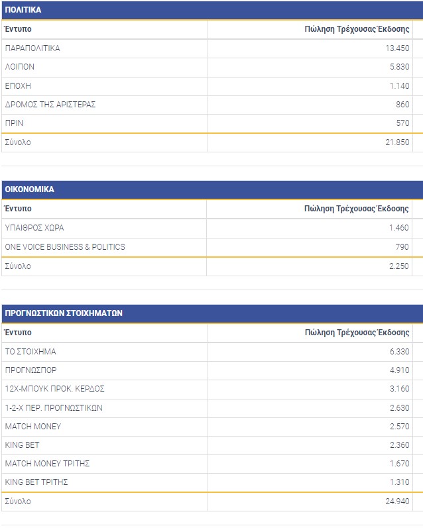The width and height of the screenshot is (423, 528).
Task: Click the ΟΙΚΟΝΟΜΙΚΑ section header
Action: tap(30, 189)
